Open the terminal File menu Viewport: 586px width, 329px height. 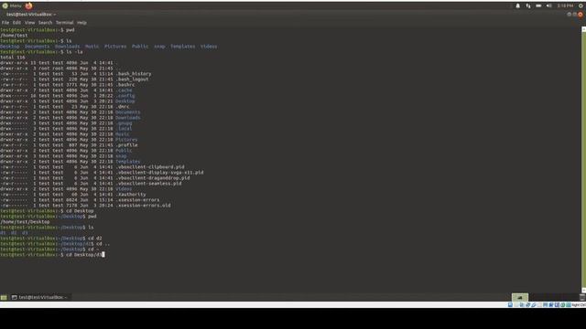point(5,22)
